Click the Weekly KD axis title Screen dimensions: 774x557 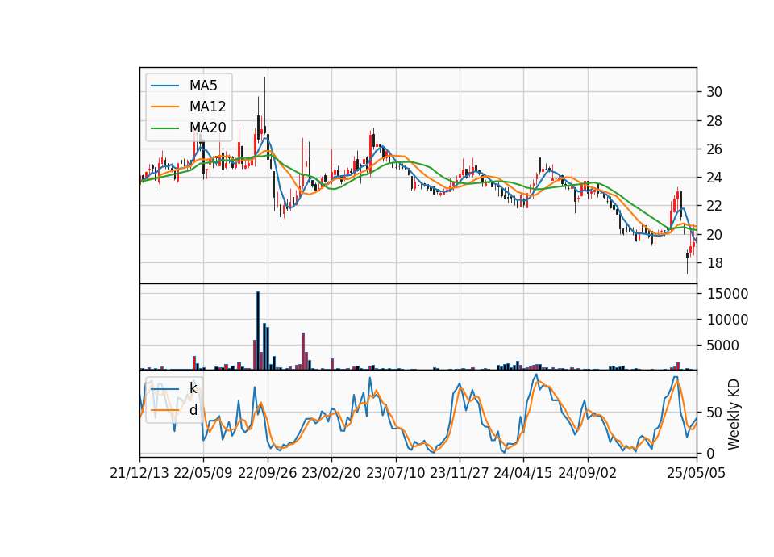pos(734,414)
